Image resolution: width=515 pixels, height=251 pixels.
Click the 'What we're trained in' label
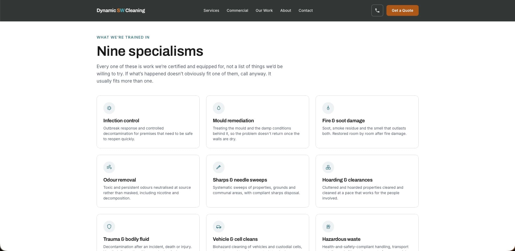(123, 37)
